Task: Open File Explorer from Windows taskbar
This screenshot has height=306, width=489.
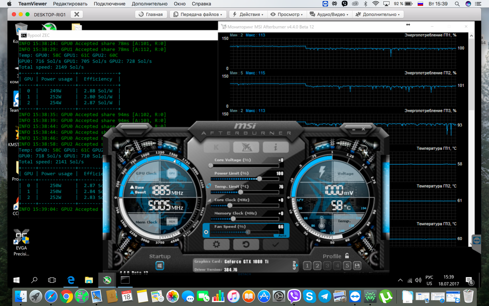Action: click(89, 280)
